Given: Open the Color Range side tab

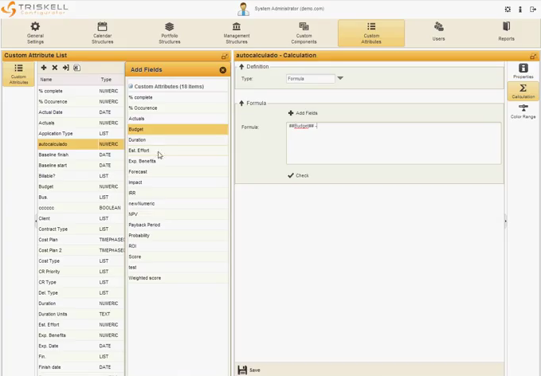Looking at the screenshot, I should point(523,111).
